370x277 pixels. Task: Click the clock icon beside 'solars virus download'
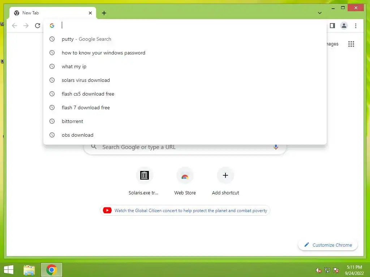tap(52, 80)
